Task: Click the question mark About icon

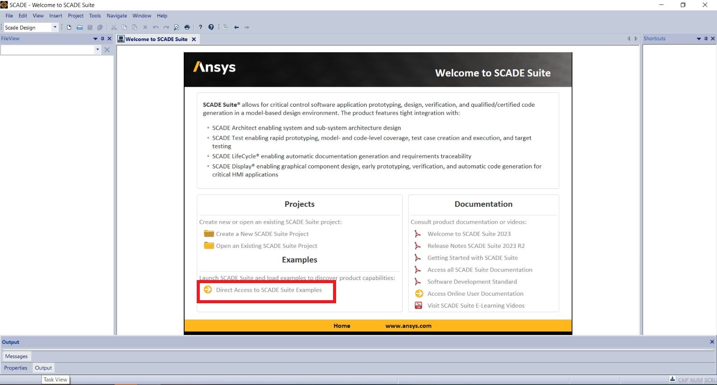Action: (x=200, y=27)
